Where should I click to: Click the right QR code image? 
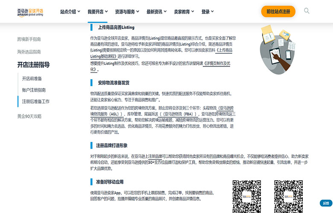pyautogui.click(x=289, y=196)
